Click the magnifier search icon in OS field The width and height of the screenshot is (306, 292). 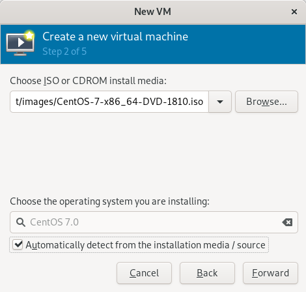(x=21, y=222)
